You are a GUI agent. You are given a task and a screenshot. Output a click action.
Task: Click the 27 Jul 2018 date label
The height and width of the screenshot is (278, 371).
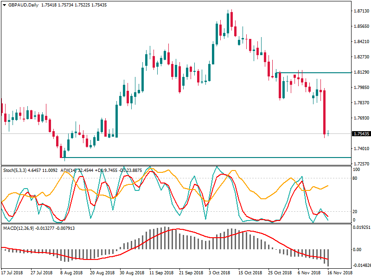click(x=41, y=273)
